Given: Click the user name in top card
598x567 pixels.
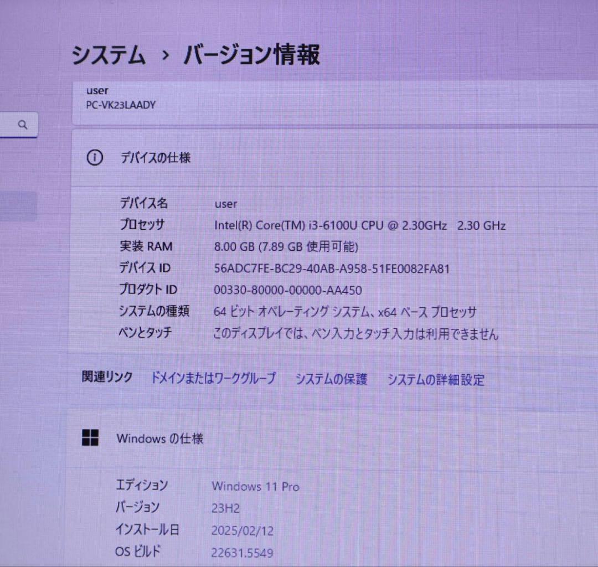Looking at the screenshot, I should (x=97, y=91).
